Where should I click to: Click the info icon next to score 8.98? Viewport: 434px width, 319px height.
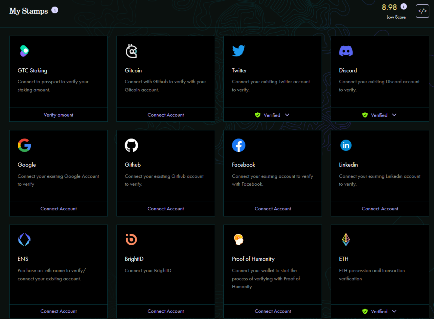(403, 7)
